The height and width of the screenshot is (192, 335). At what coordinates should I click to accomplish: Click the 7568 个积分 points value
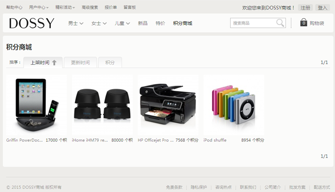pos(187,140)
